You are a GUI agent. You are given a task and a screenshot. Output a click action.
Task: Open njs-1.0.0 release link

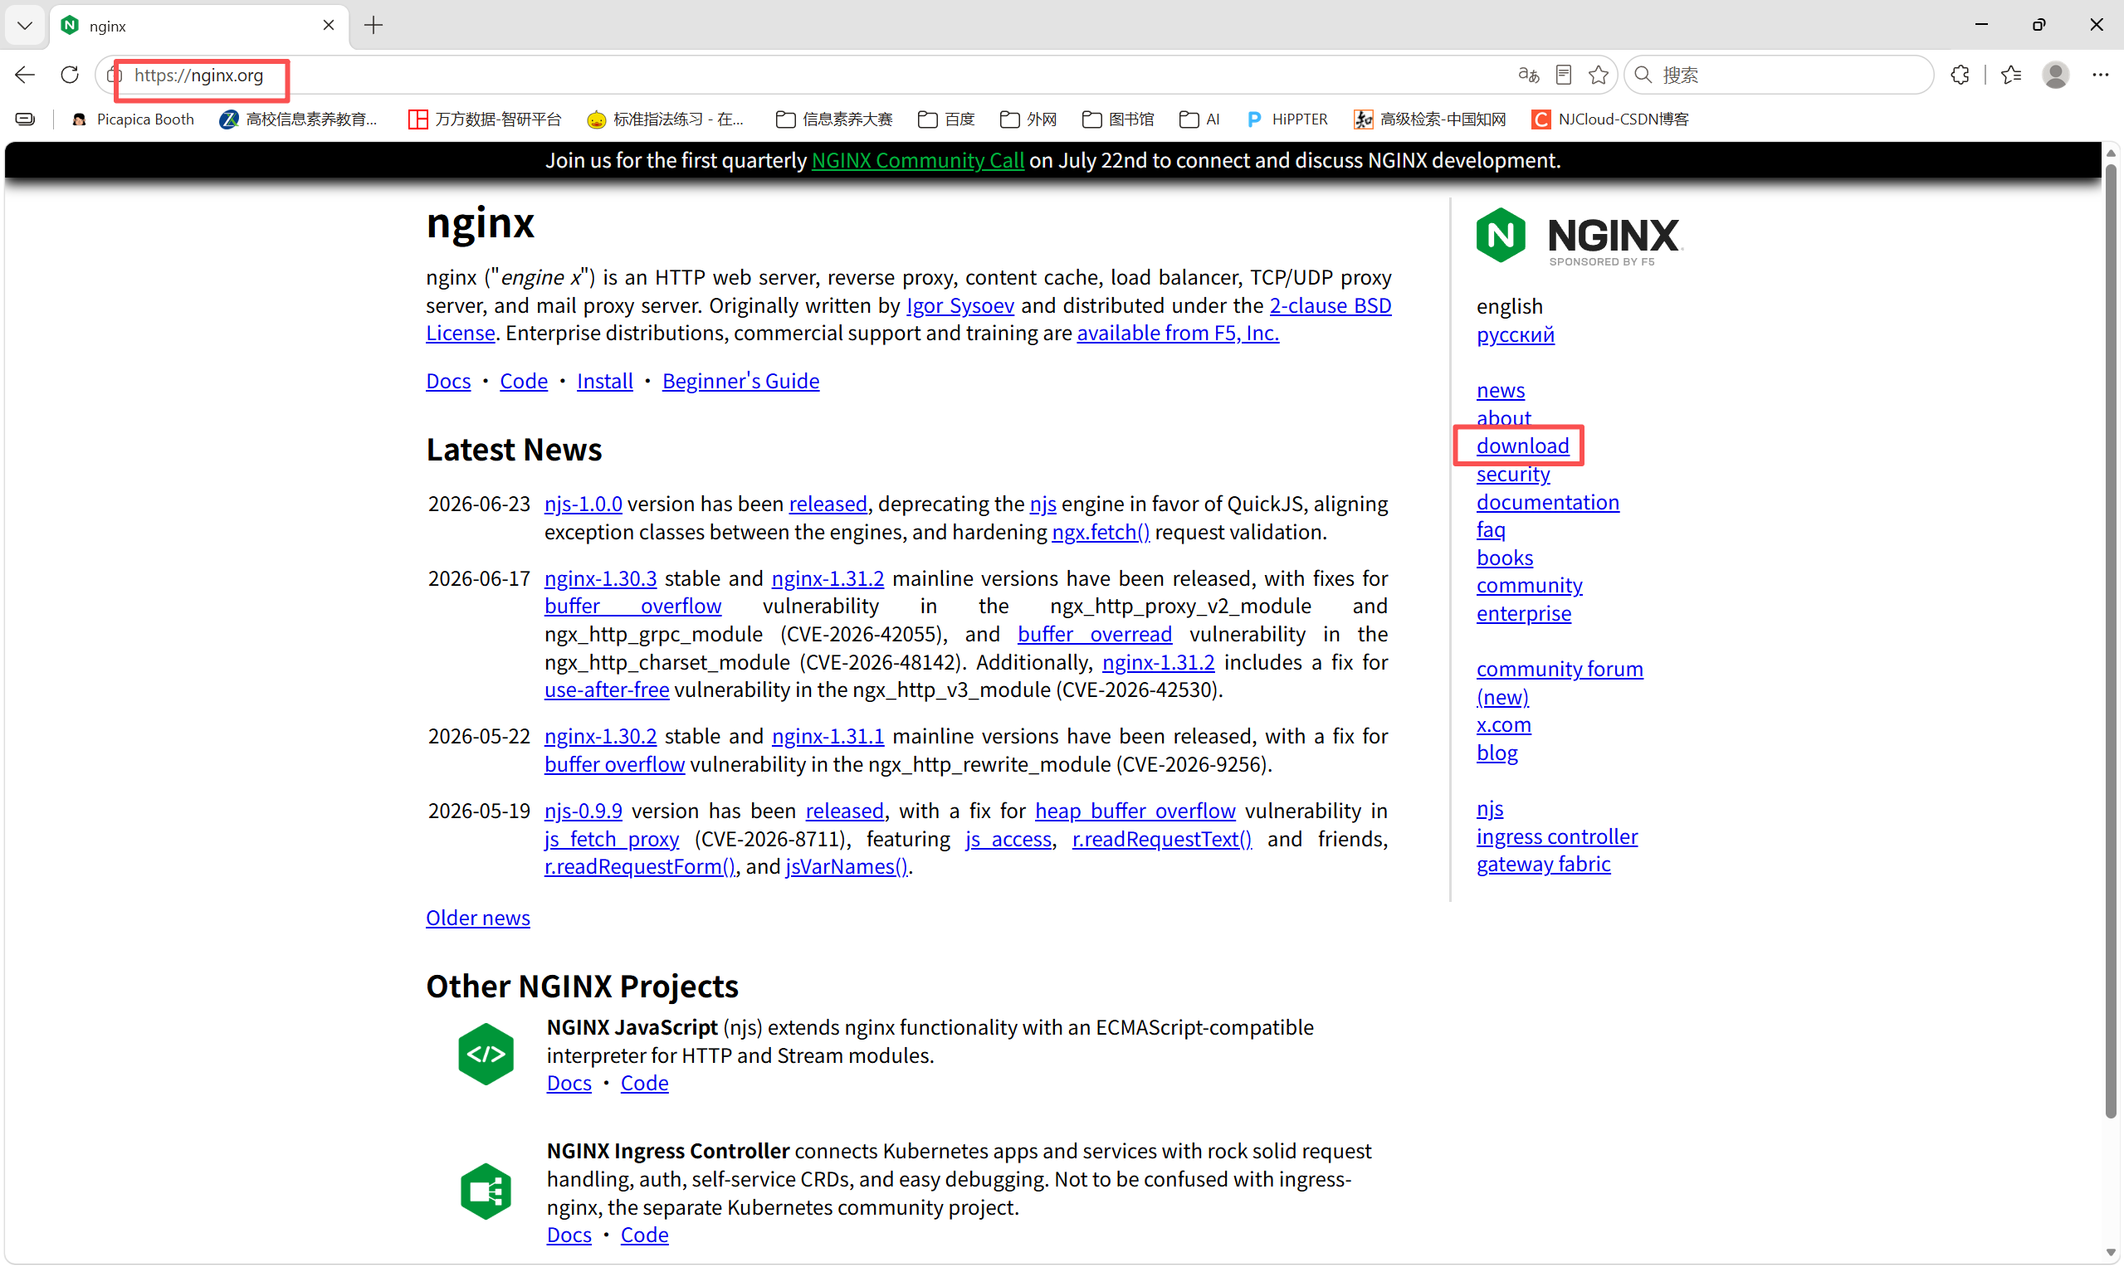583,504
